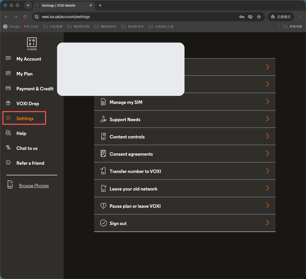Close the Settings | VOXI Mobile tab
The image size is (306, 279).
tap(90, 5)
